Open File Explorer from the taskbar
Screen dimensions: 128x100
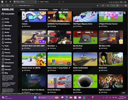71,97
